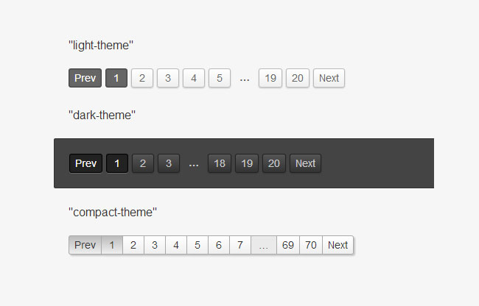Go to page 4 in compact-theme pagination
The image size is (479, 306).
176,245
